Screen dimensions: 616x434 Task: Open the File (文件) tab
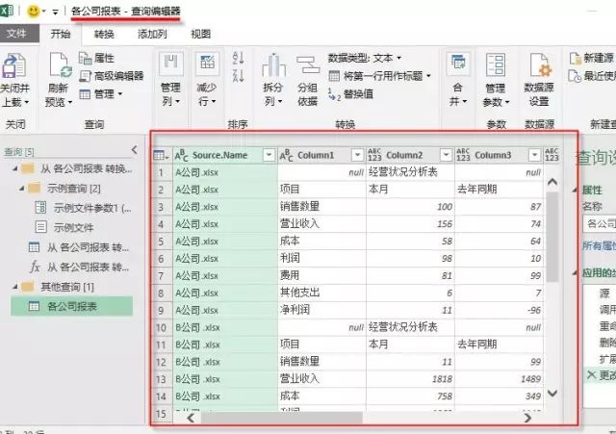17,34
